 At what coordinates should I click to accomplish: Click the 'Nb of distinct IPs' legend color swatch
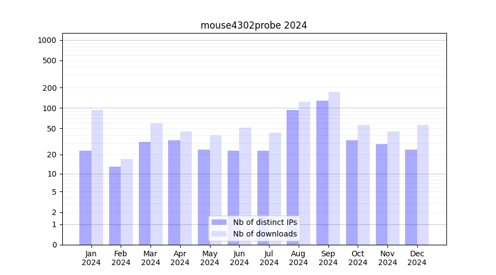click(x=219, y=222)
